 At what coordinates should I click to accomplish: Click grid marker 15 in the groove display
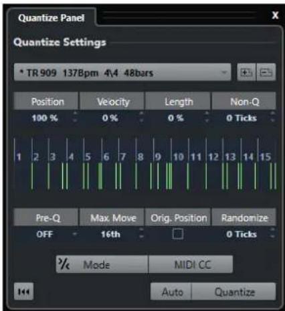tap(266, 157)
